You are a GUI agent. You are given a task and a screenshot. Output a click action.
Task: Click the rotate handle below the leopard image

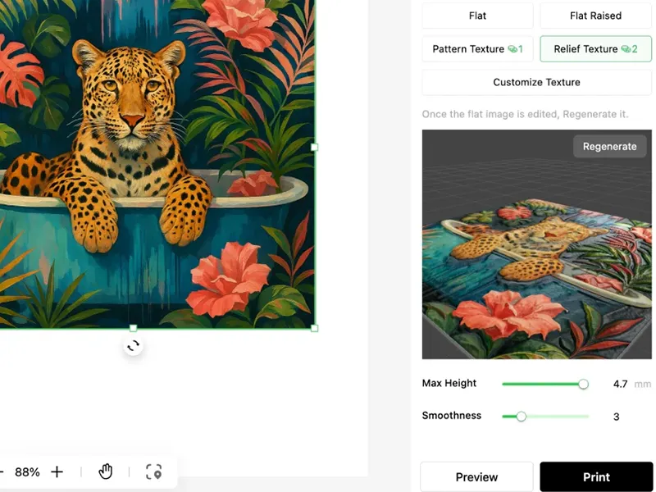click(134, 346)
